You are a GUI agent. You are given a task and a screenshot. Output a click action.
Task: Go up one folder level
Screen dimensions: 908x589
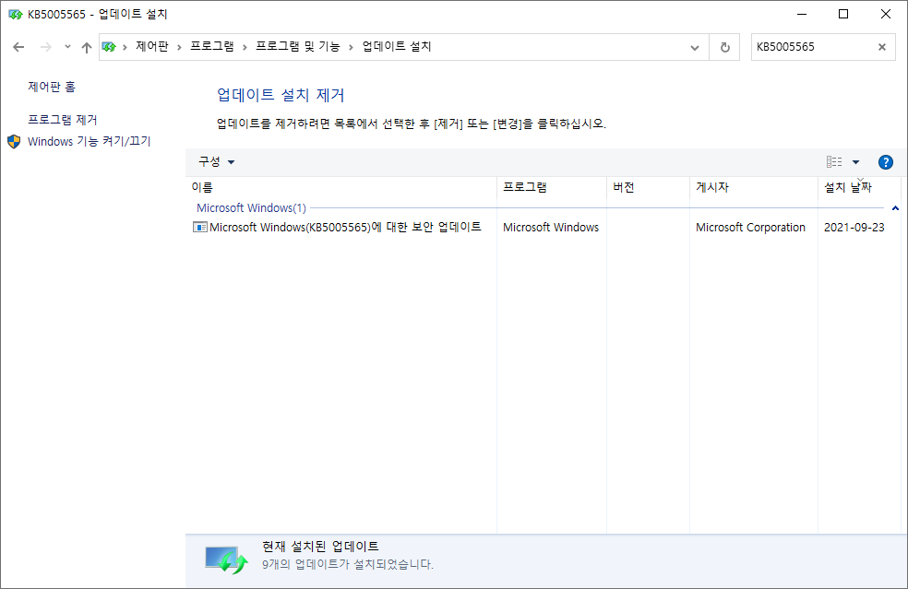point(87,47)
